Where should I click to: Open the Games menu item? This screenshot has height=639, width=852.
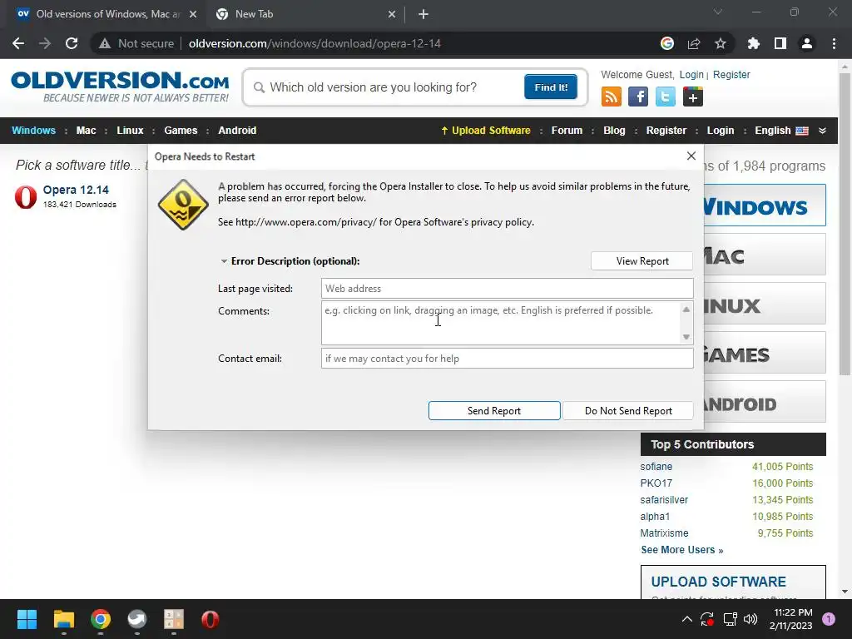coord(181,131)
